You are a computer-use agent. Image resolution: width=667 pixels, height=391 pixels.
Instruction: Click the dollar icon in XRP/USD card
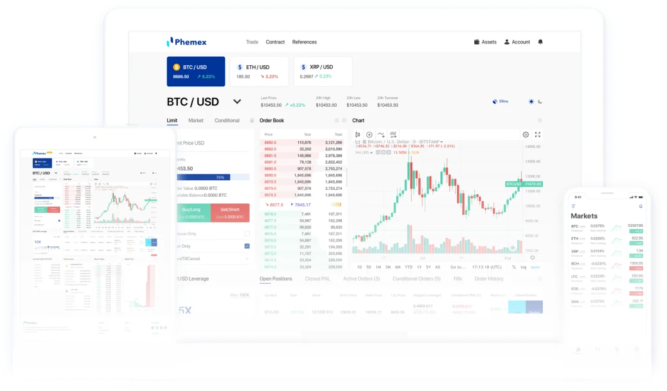[x=303, y=67]
